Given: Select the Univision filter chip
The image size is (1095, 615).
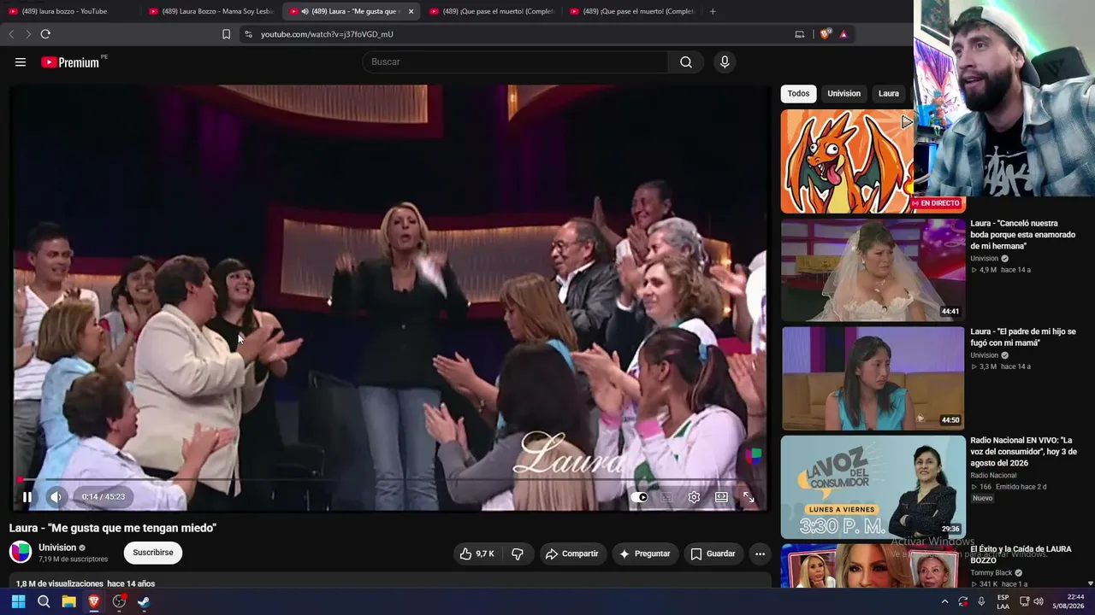Looking at the screenshot, I should point(843,94).
